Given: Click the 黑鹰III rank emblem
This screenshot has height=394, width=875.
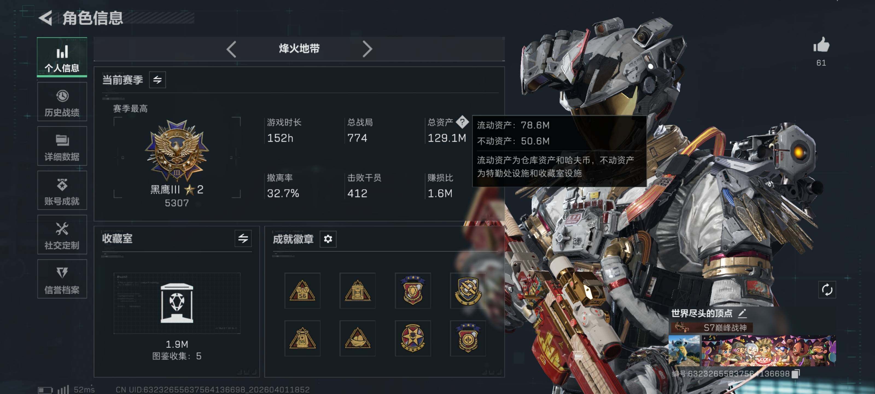Looking at the screenshot, I should pos(177,150).
